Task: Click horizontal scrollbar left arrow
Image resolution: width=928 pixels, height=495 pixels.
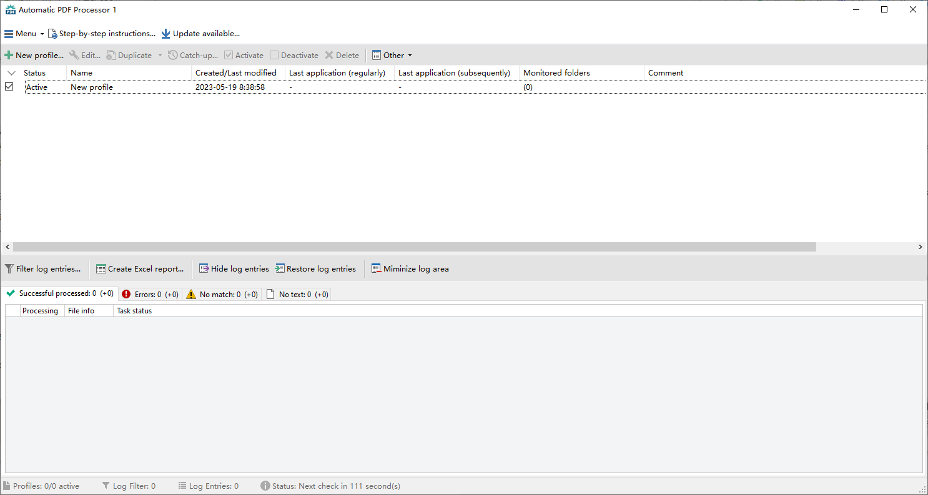Action: pos(7,247)
